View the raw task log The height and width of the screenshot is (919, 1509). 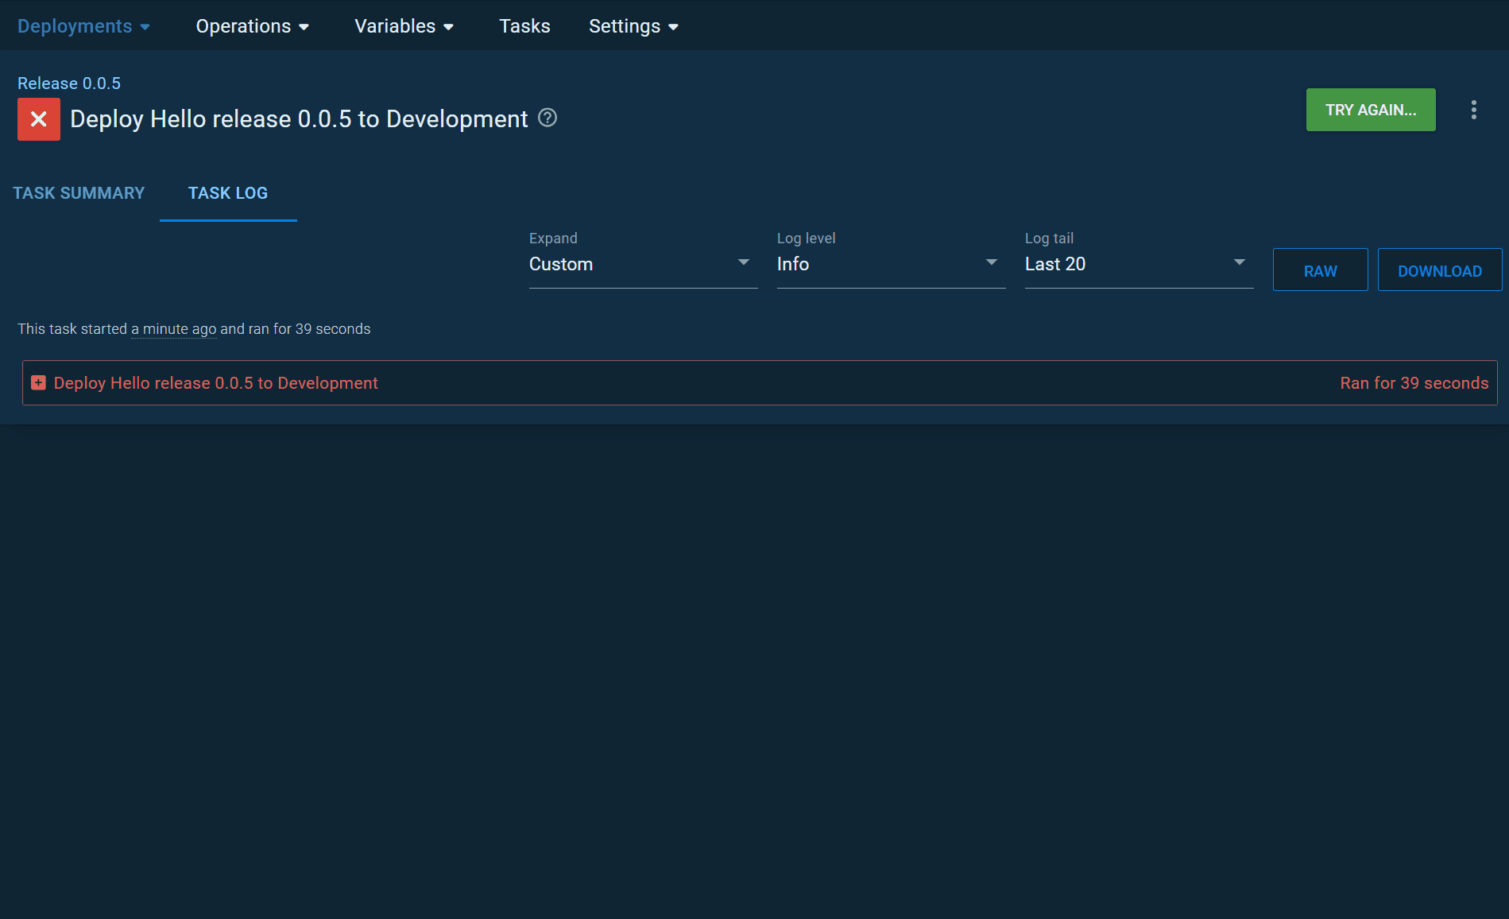[x=1320, y=269]
